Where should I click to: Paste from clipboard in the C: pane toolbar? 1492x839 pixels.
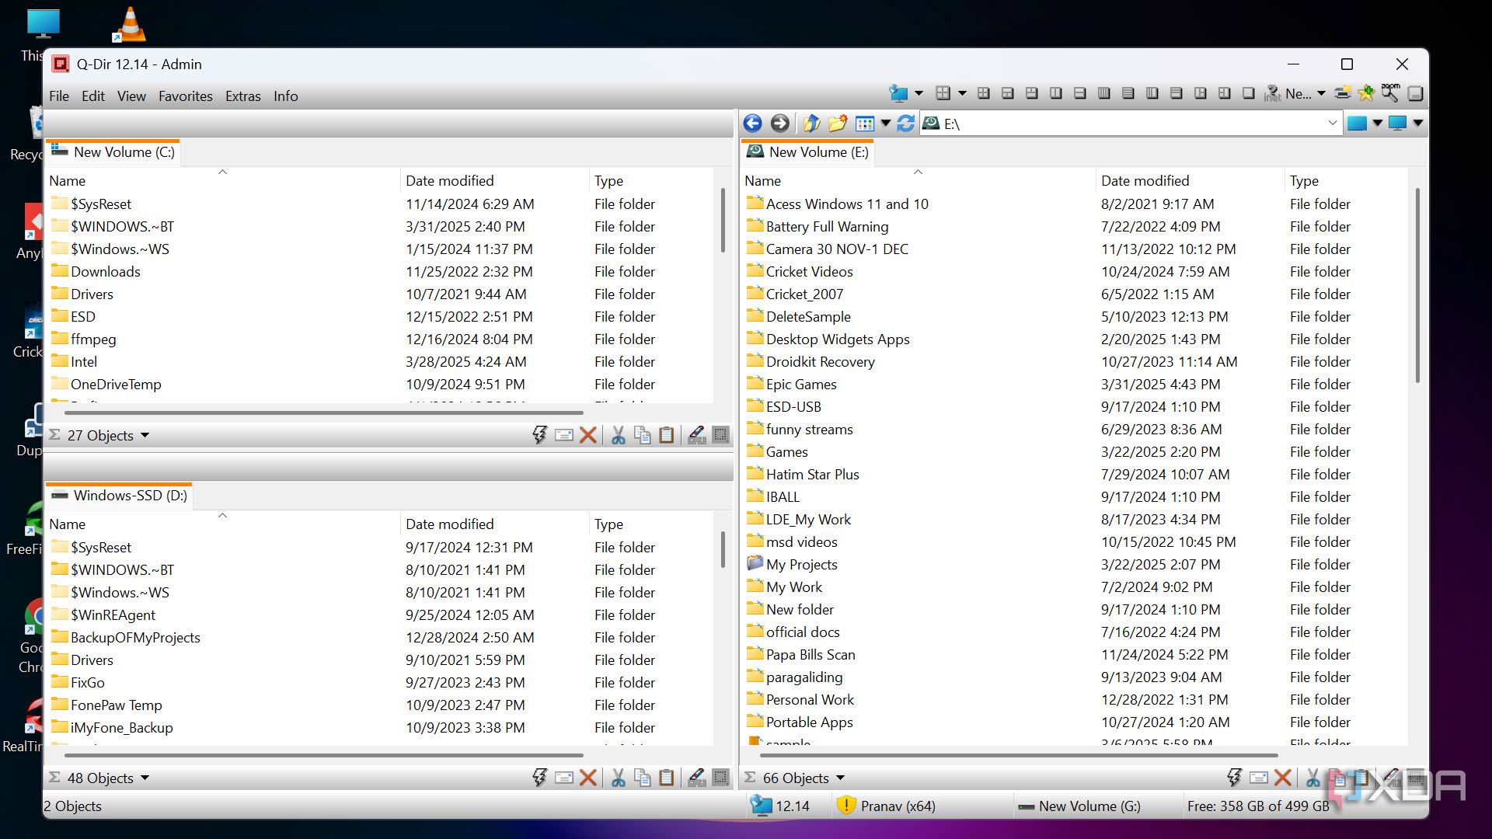667,435
